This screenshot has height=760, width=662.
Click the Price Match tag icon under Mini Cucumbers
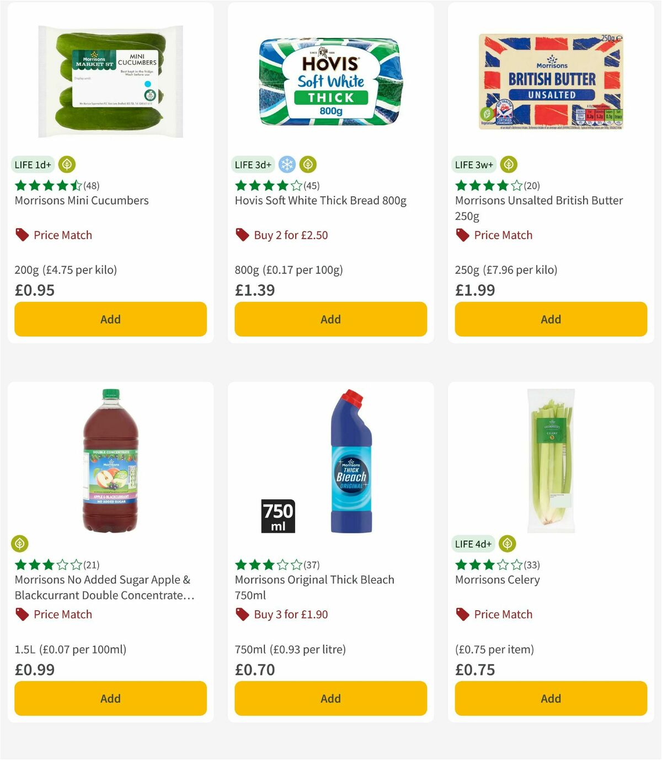pyautogui.click(x=21, y=235)
